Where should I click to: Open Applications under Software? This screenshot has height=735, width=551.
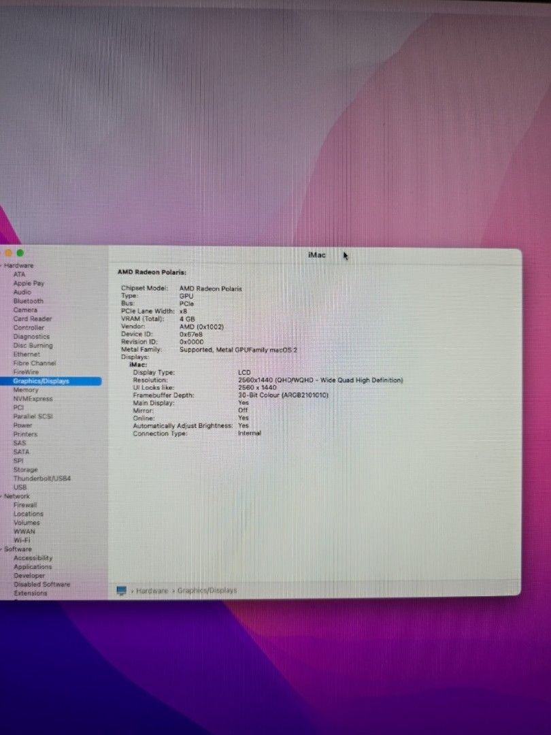coord(33,567)
